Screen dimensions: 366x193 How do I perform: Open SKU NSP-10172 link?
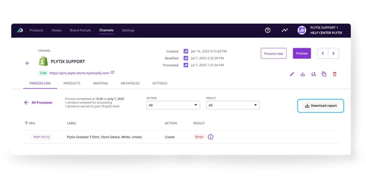[41, 137]
